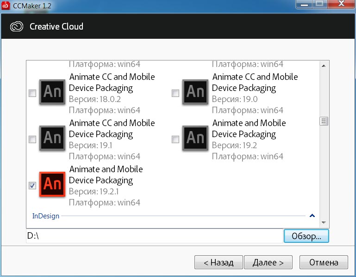Click the Animate CC 19.0 app icon
This screenshot has height=277, width=356.
click(x=195, y=92)
